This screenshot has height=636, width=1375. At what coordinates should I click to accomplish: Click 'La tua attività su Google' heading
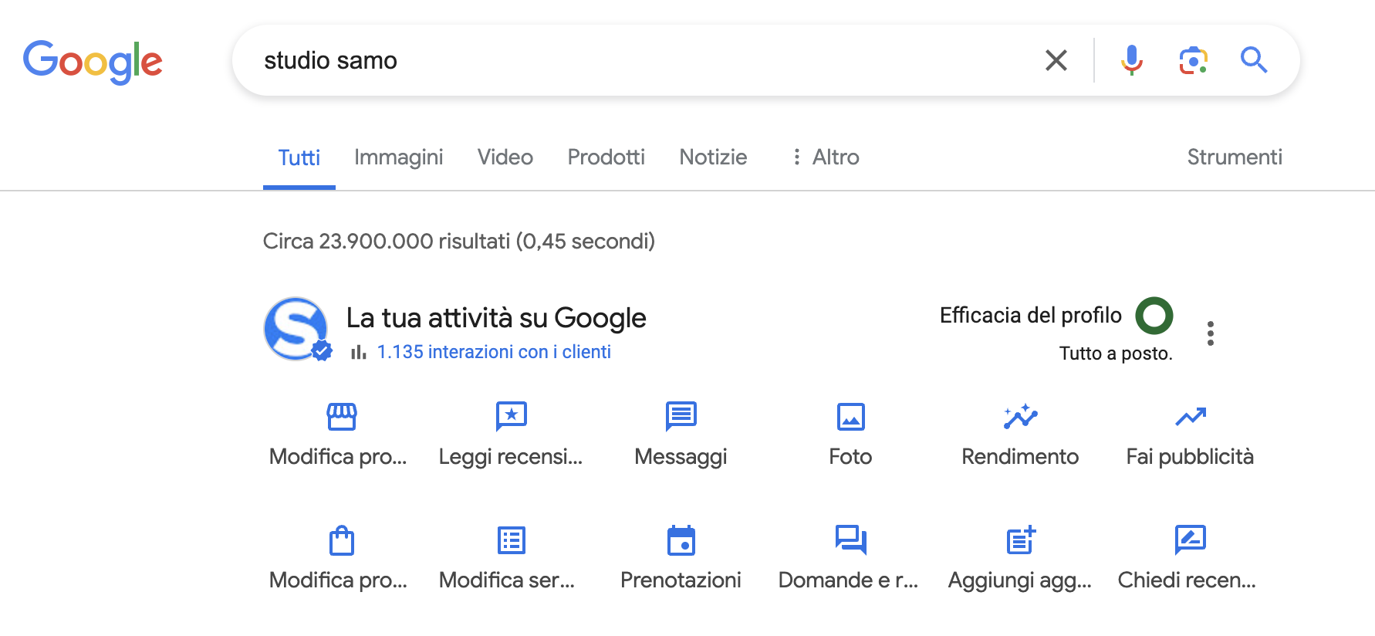pyautogui.click(x=496, y=318)
